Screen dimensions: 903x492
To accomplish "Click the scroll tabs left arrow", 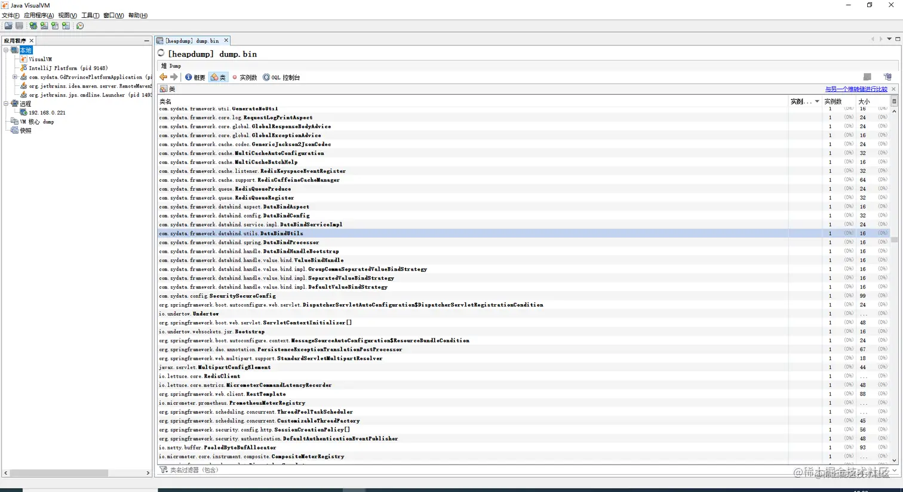I will click(873, 39).
